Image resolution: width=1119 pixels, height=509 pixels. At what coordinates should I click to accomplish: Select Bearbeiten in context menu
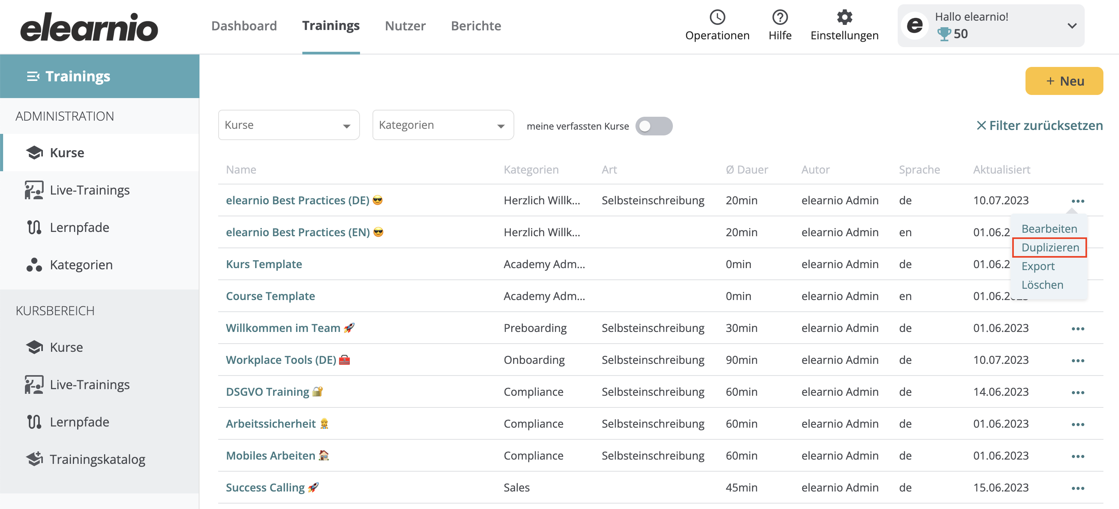(x=1049, y=229)
